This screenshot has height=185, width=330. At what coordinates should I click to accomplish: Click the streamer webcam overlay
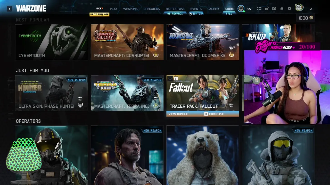287,87
